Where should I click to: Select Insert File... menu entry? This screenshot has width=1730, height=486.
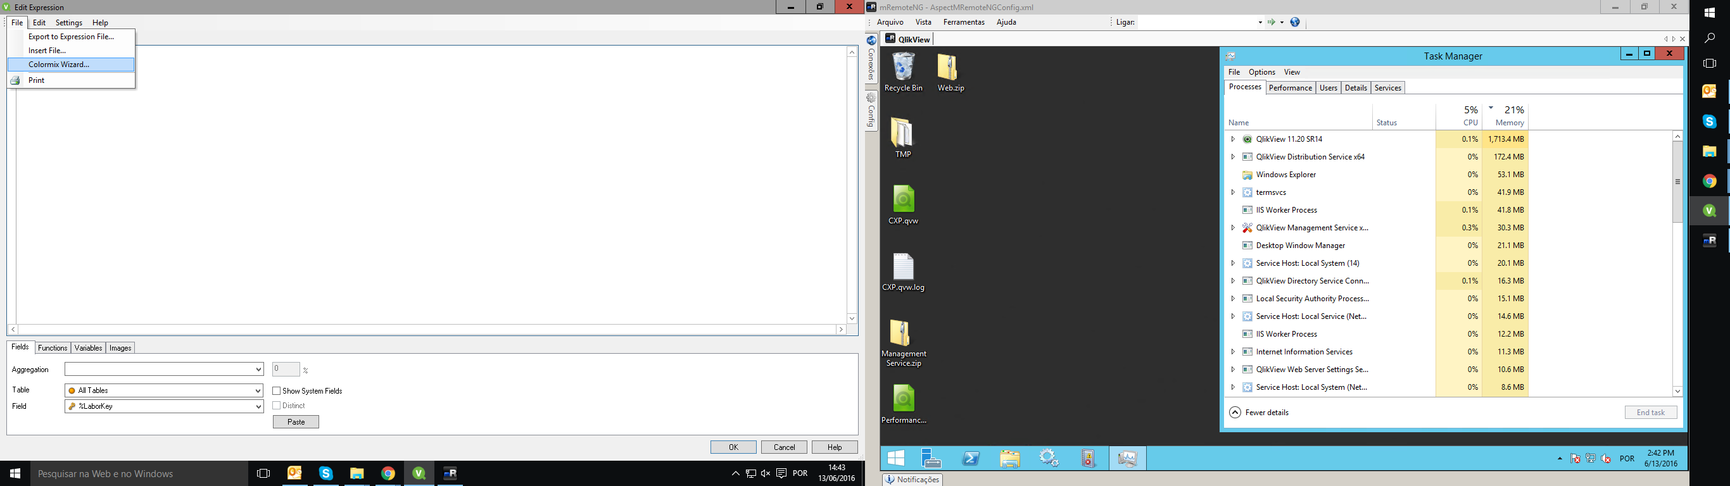tap(71, 51)
